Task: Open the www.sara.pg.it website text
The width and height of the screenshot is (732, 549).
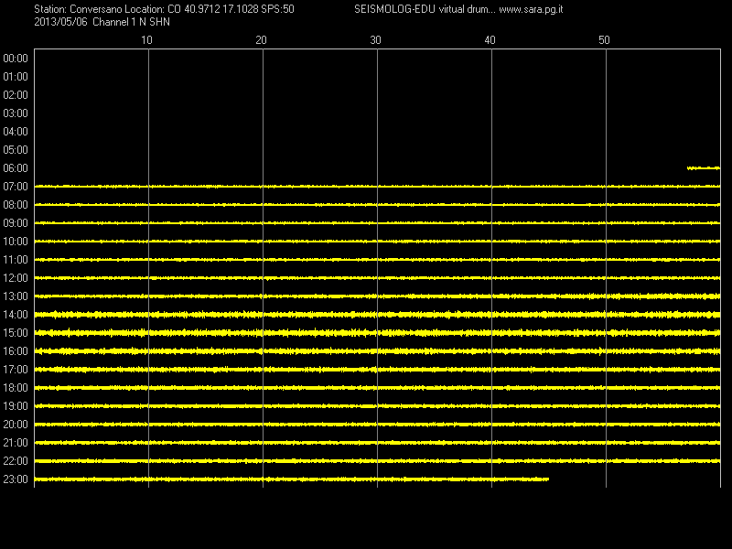Action: (531, 9)
